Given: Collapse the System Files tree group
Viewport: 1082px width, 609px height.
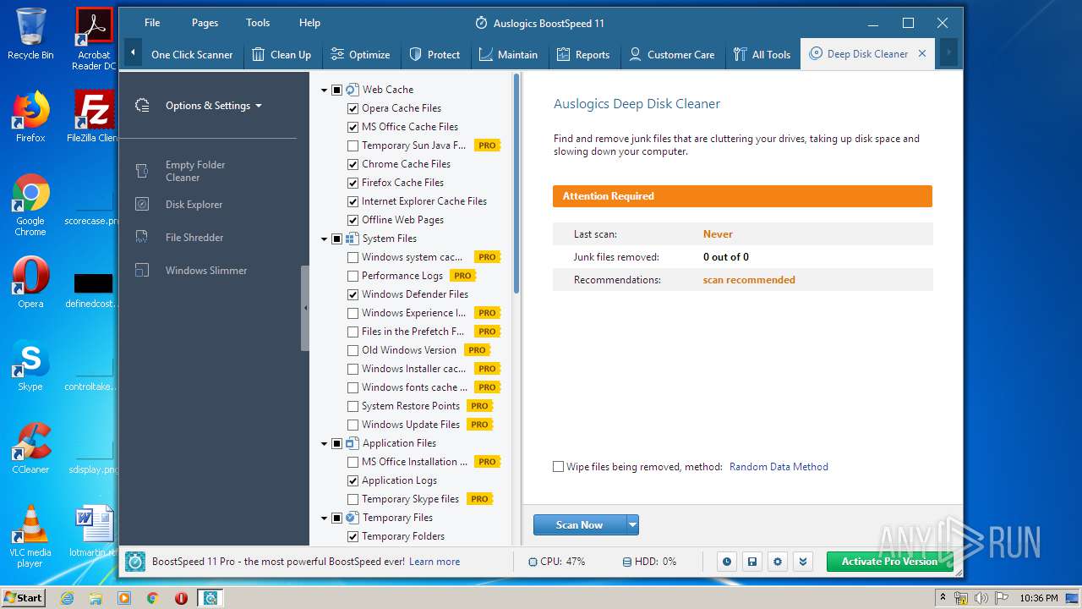Looking at the screenshot, I should [324, 239].
